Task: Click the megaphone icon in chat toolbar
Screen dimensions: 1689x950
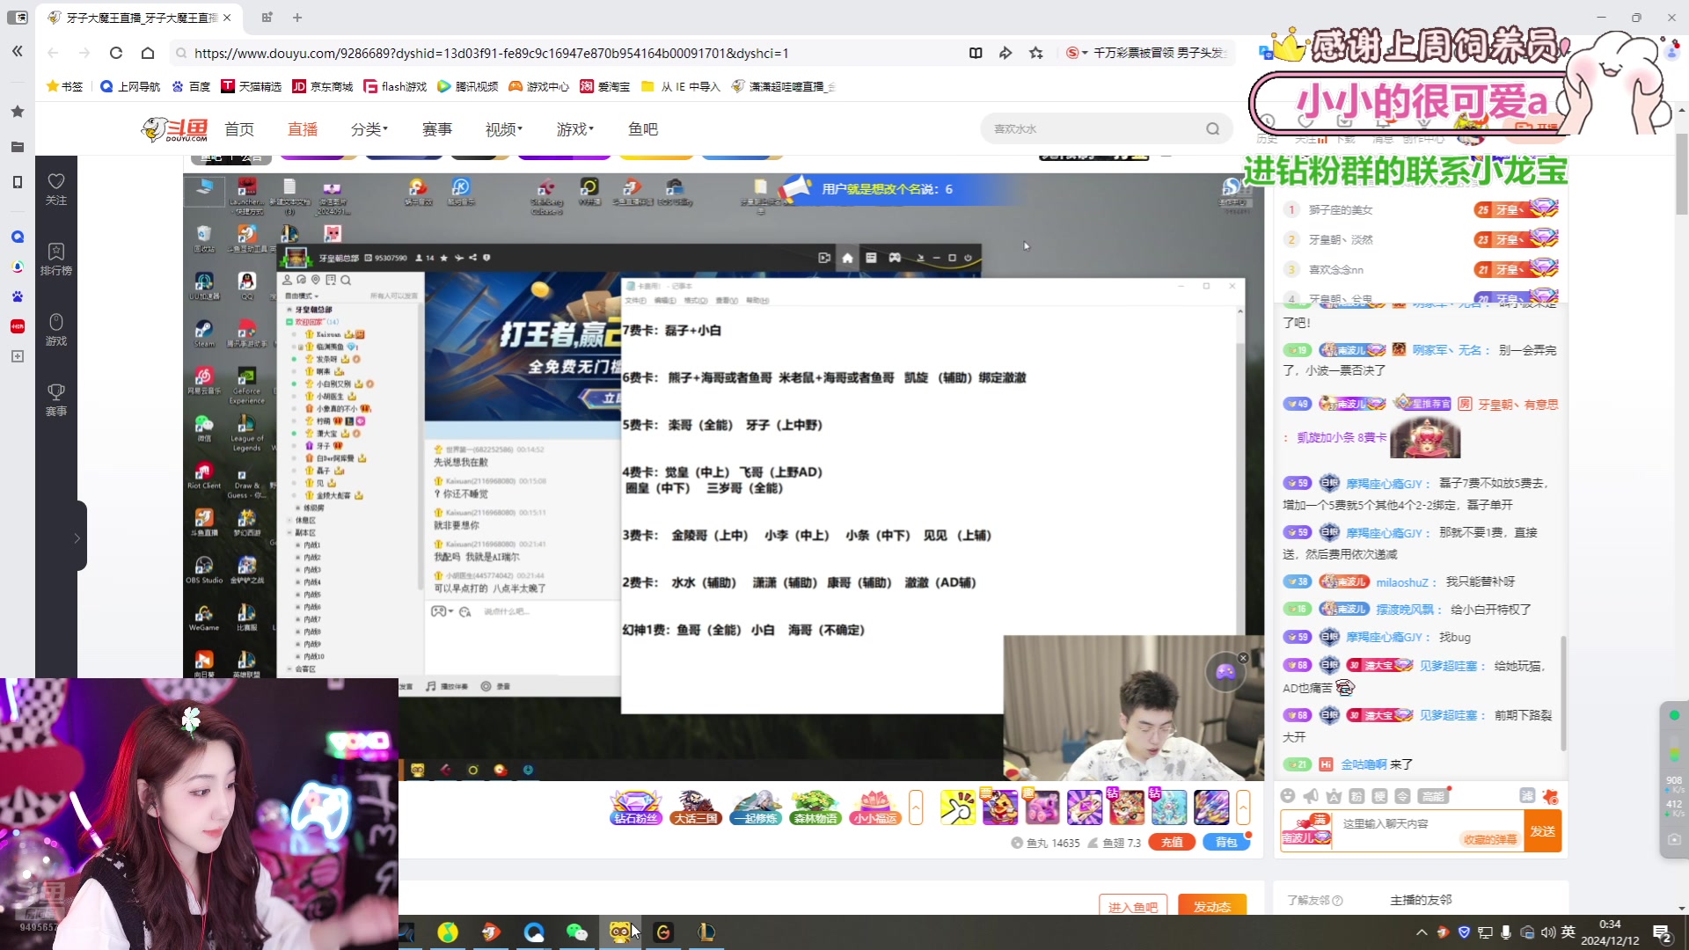Action: (x=1311, y=796)
